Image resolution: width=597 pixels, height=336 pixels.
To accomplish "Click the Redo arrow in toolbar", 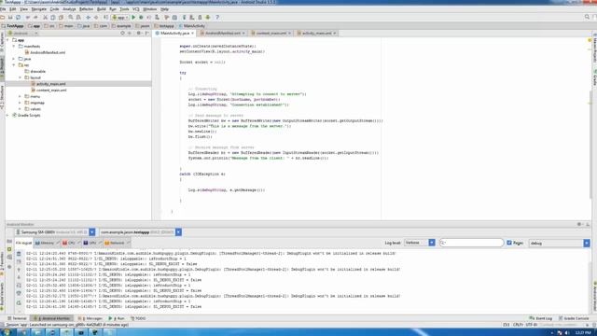I will point(35,17).
